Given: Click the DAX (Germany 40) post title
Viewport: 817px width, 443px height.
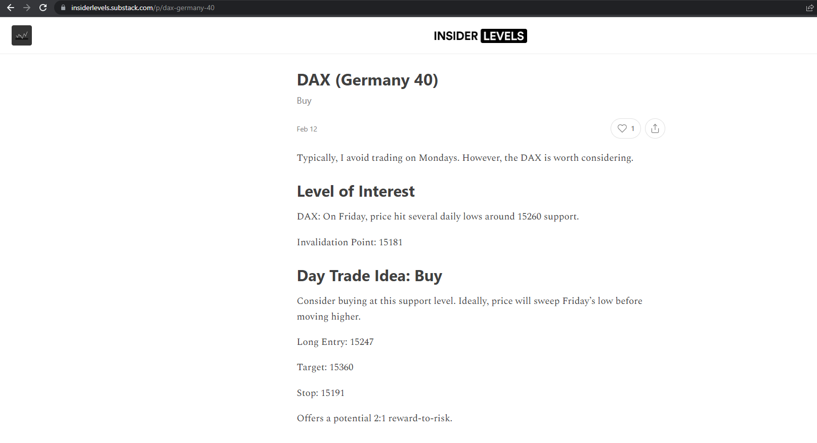Looking at the screenshot, I should (x=367, y=80).
